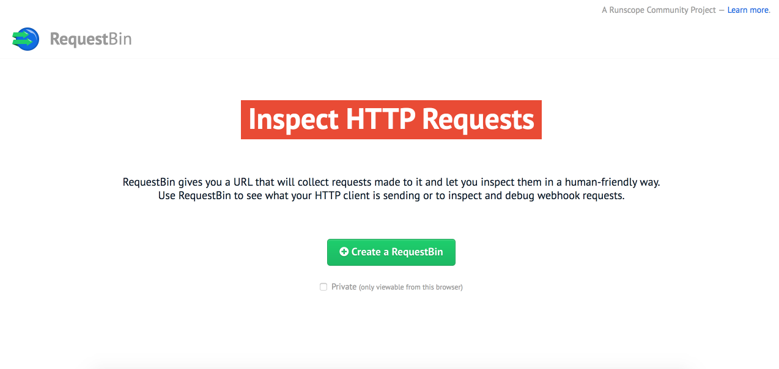The image size is (779, 369).
Task: Click the 'Inspect HTTP Requests' red banner
Action: (391, 120)
